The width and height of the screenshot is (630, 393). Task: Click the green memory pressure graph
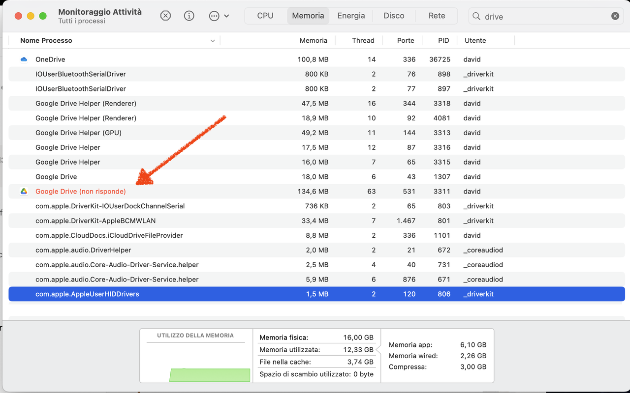(x=210, y=375)
